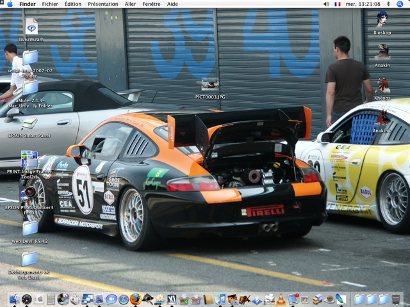Open the Trash in the Dock
Viewport: 410px width, 307px height.
(396, 299)
